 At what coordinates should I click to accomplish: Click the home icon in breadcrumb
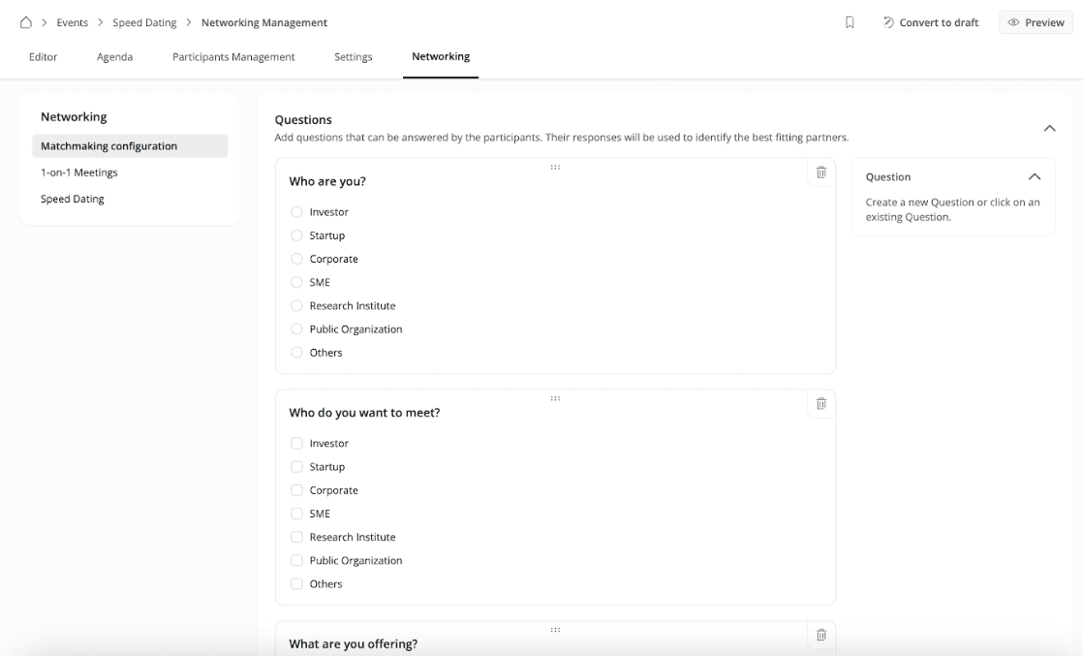coord(26,22)
